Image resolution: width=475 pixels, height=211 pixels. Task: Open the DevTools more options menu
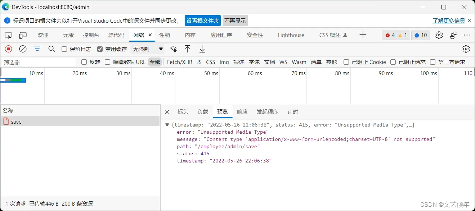(467, 35)
